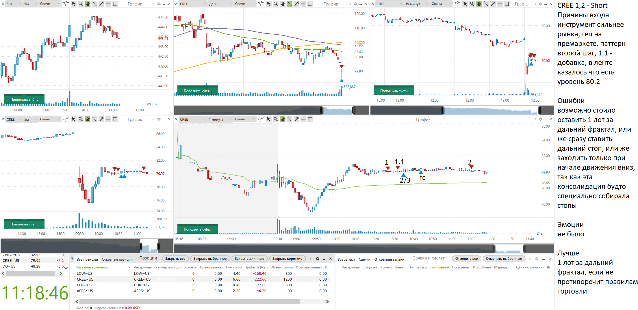Open CREE ticker dropdown in 15 минут chart
The height and width of the screenshot is (310, 638).
tap(389, 4)
